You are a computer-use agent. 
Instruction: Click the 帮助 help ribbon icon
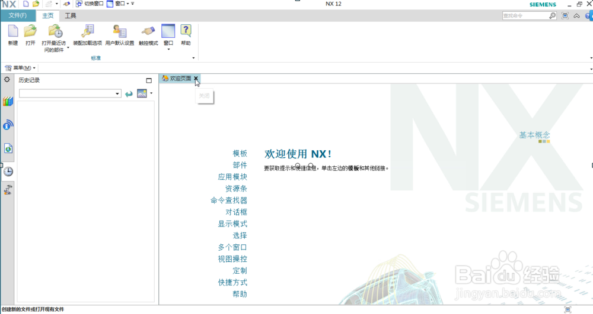(186, 31)
